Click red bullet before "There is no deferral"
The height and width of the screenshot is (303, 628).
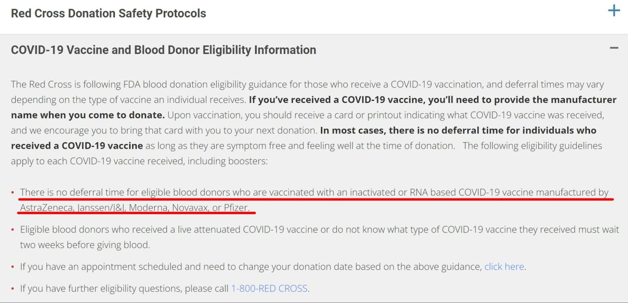pyautogui.click(x=13, y=193)
